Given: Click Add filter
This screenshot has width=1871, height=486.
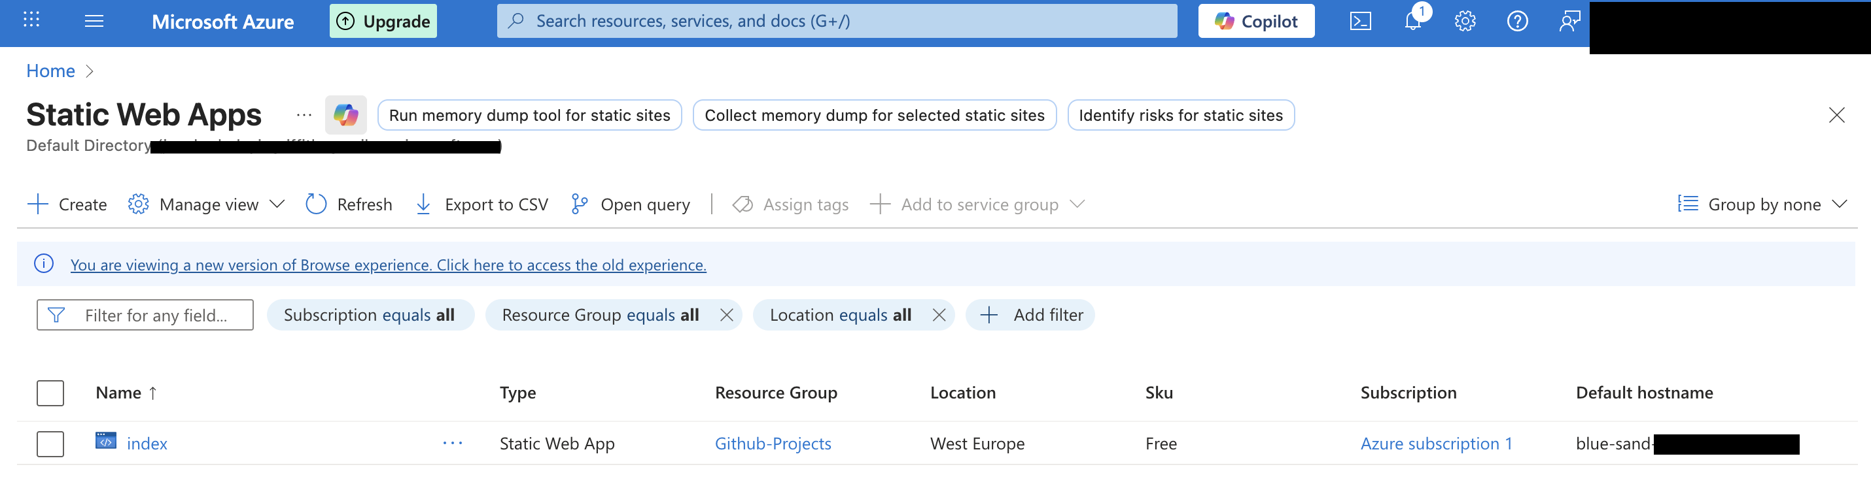Looking at the screenshot, I should [x=1030, y=316].
